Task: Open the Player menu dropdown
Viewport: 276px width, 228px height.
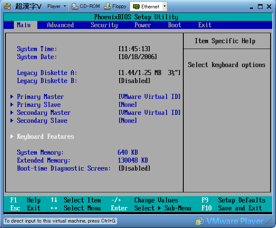Action: (57, 6)
